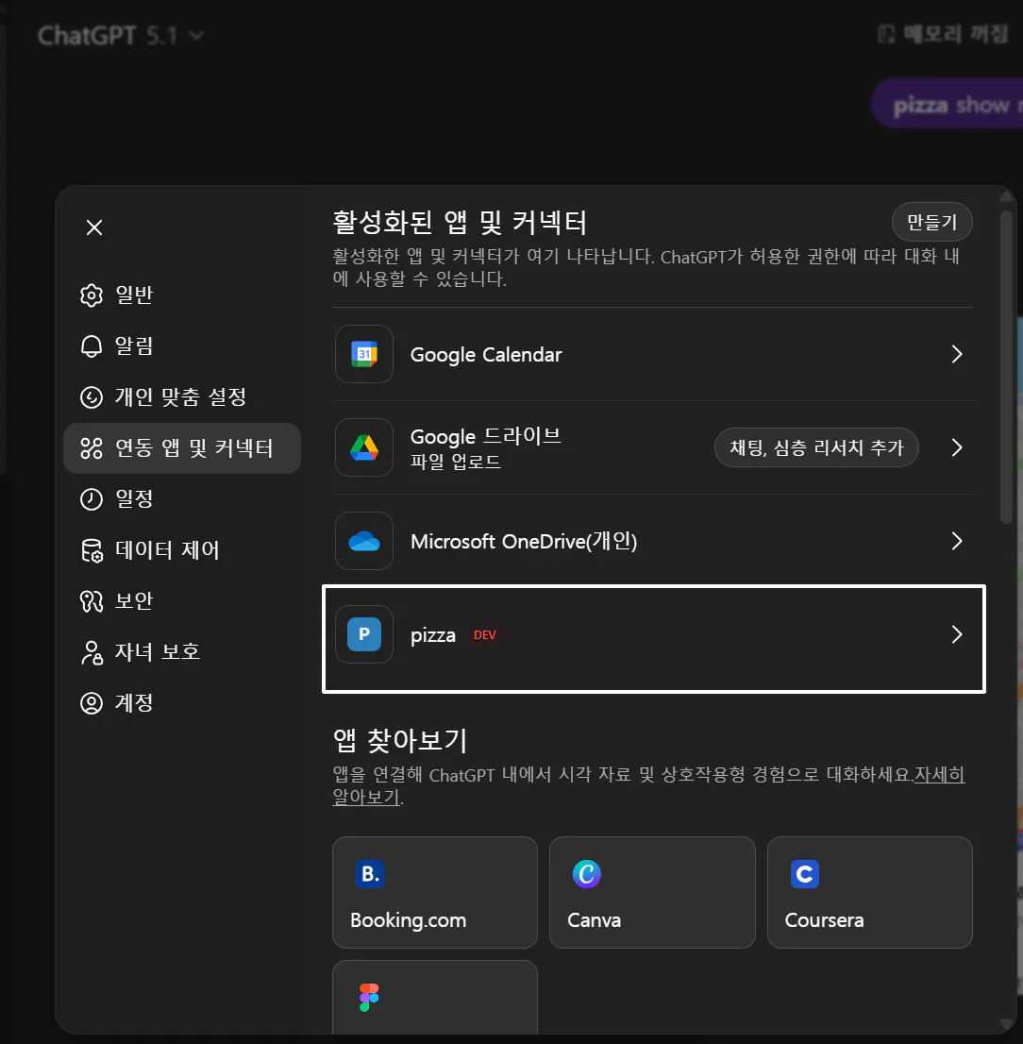Click the 만들기 button

click(x=931, y=223)
